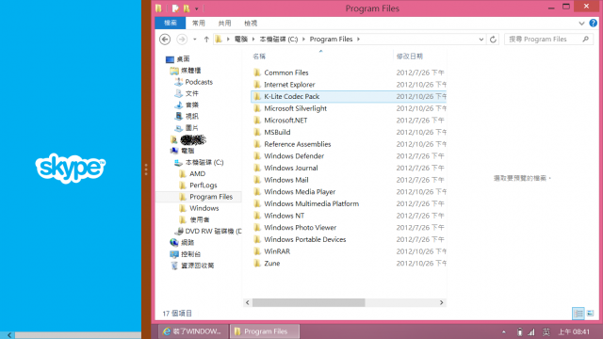Image resolution: width=603 pixels, height=339 pixels.
Task: Open the 檢視 ribbon tab
Action: coord(251,23)
